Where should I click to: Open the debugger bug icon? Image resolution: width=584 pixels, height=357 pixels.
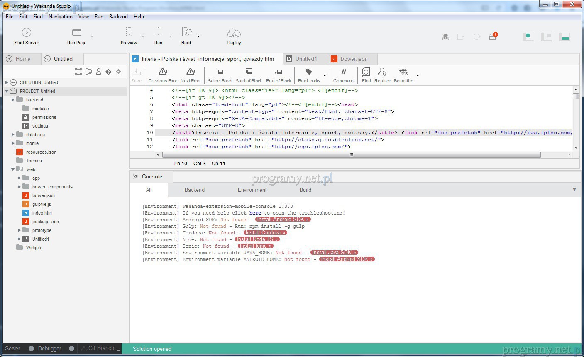[445, 37]
